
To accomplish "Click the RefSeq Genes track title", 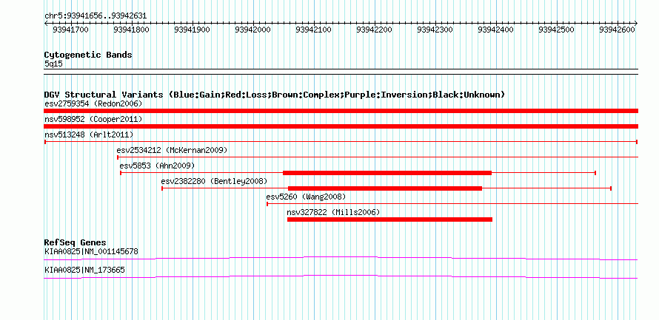I will pos(76,243).
